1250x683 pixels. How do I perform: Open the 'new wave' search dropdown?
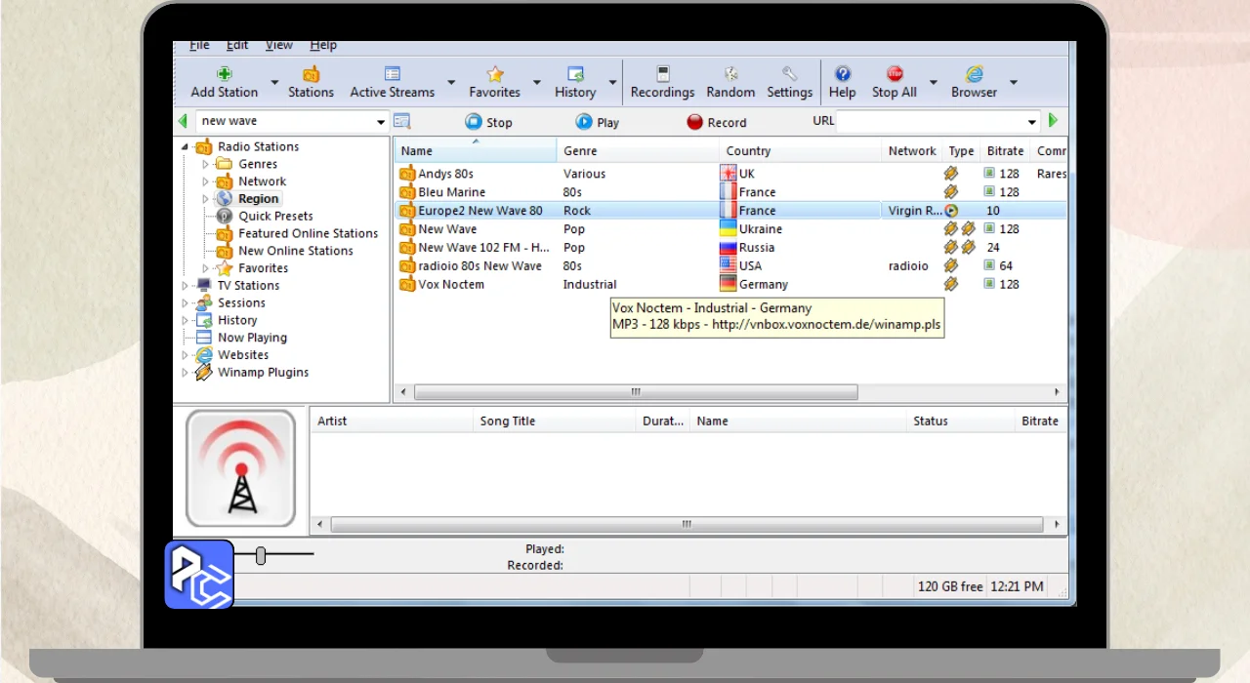pos(381,122)
